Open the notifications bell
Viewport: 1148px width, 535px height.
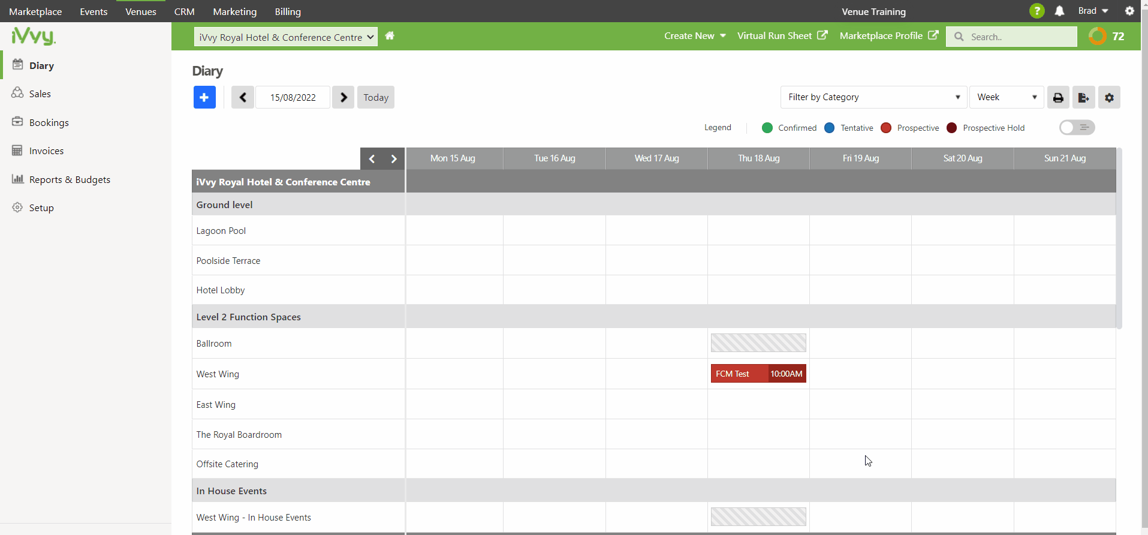tap(1059, 11)
